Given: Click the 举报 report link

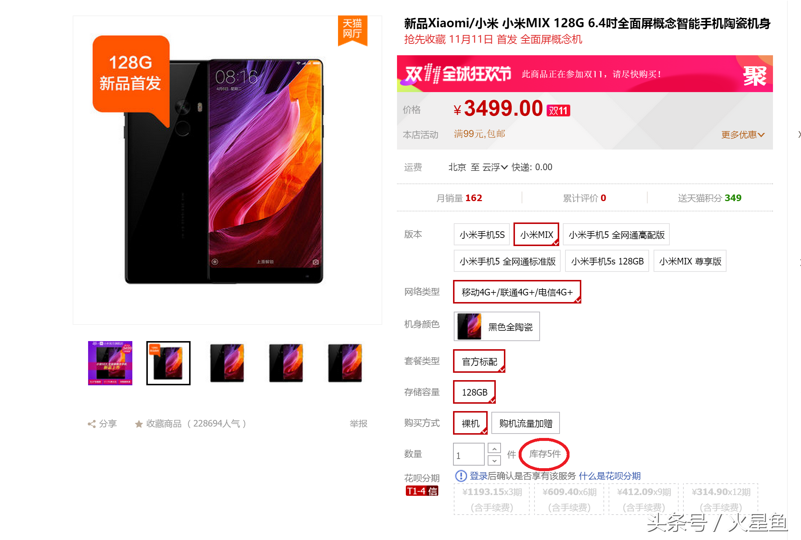Looking at the screenshot, I should pos(358,424).
